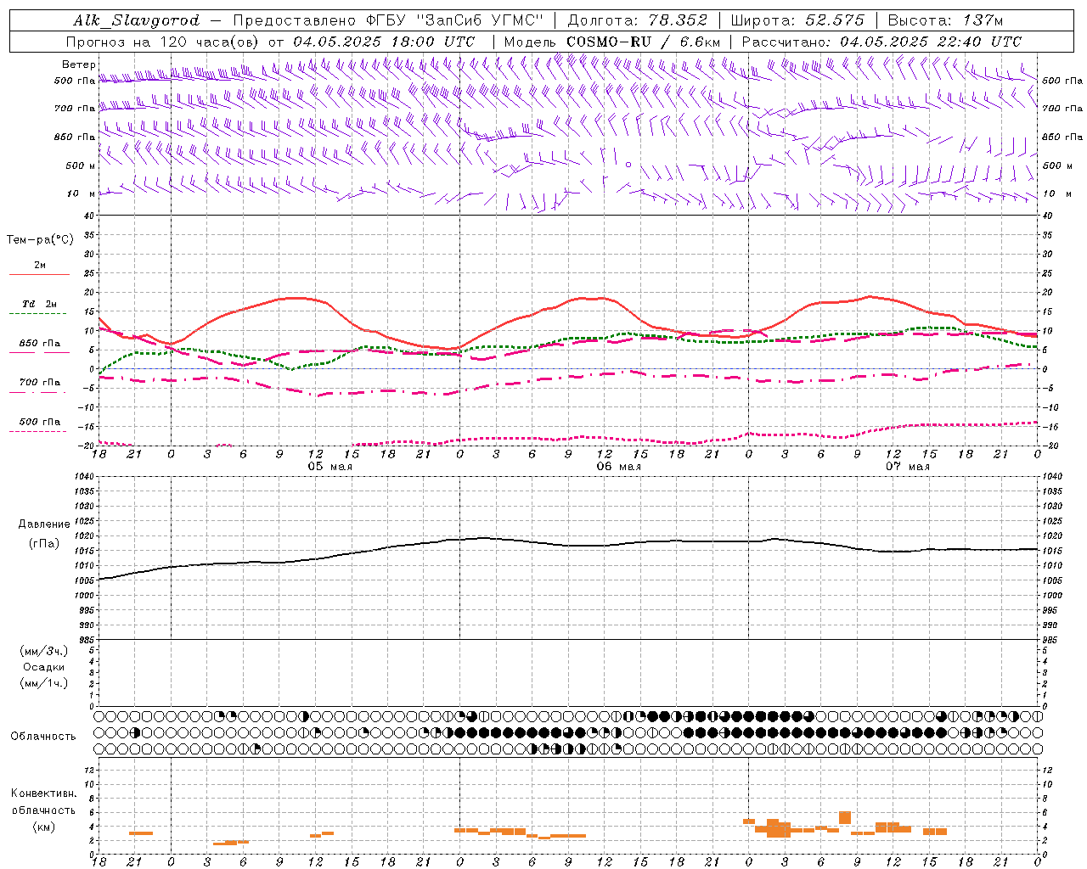1087x869 pixels.
Task: Click the Конвективн. label text
Action: (44, 793)
